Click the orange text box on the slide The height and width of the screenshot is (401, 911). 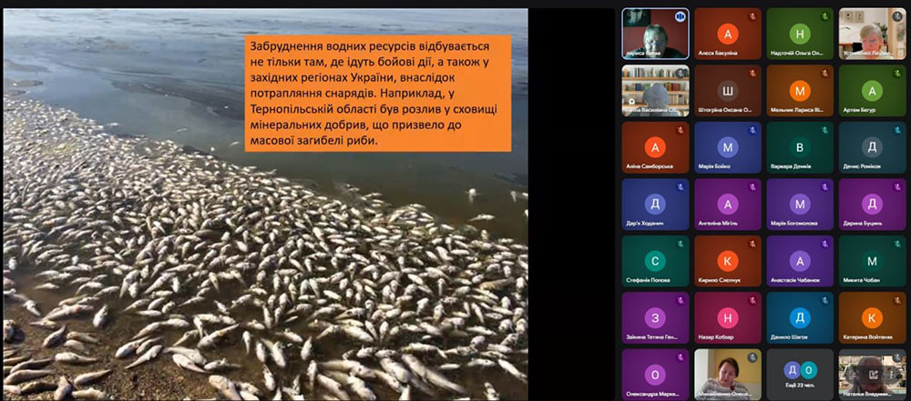pos(377,93)
